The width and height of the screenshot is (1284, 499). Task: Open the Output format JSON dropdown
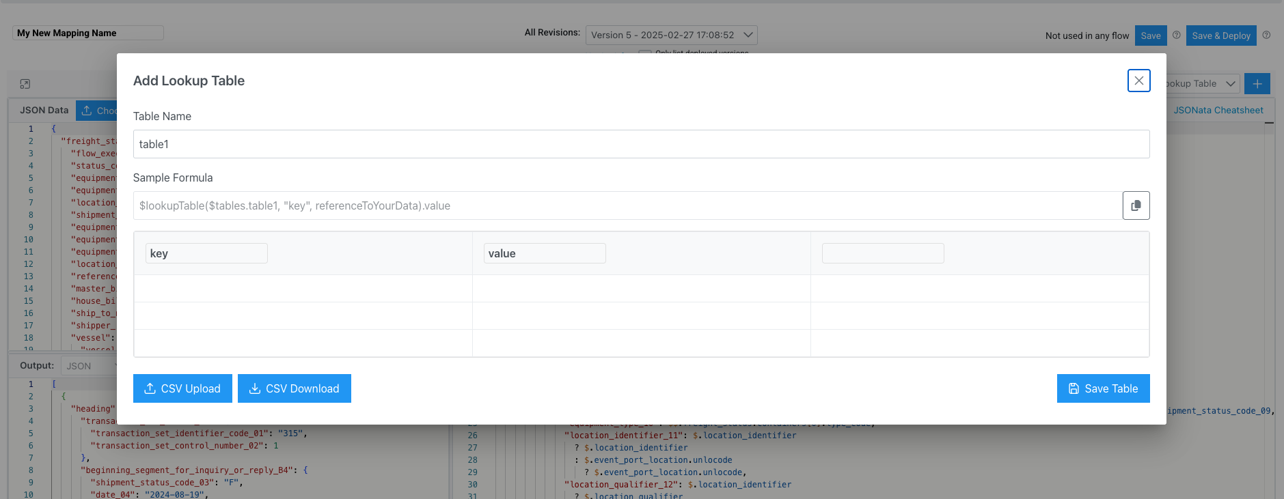point(90,366)
